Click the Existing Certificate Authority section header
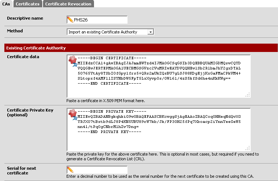 coord(36,48)
